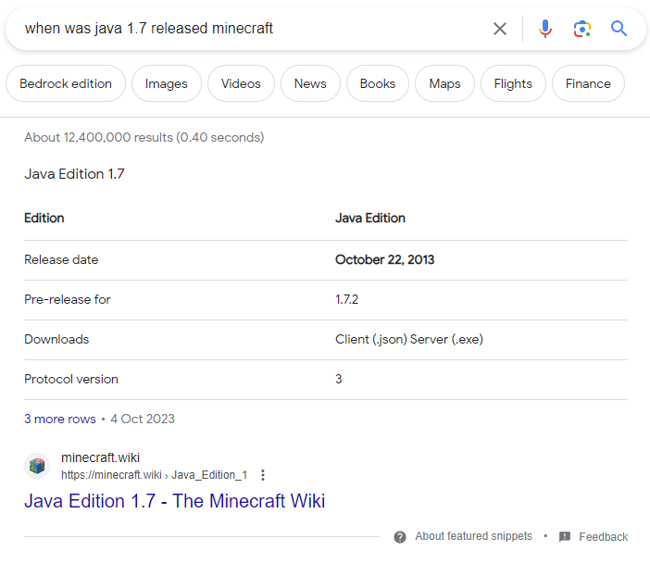Switch to the Books tab
Screen dimensions: 650x564
[378, 83]
